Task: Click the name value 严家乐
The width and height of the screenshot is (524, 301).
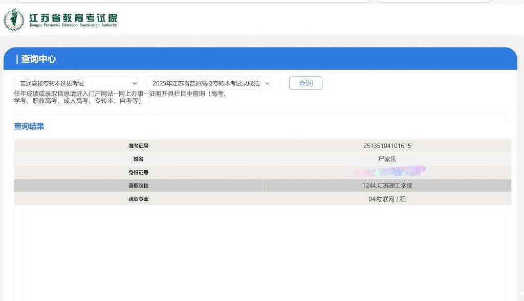Action: coord(387,159)
